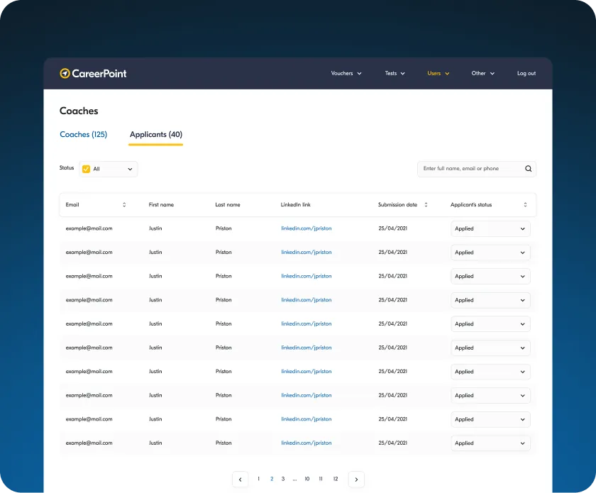Click the second row's 25/04/2021 submission date

click(x=392, y=253)
